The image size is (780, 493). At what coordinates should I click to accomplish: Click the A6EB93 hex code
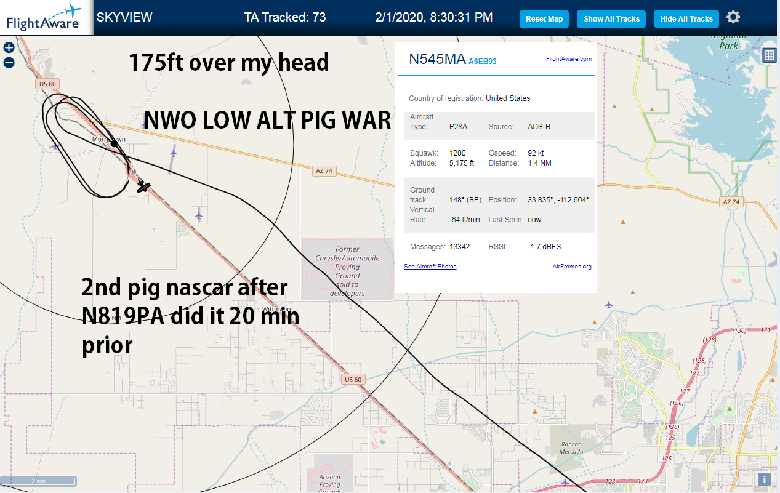coord(483,61)
